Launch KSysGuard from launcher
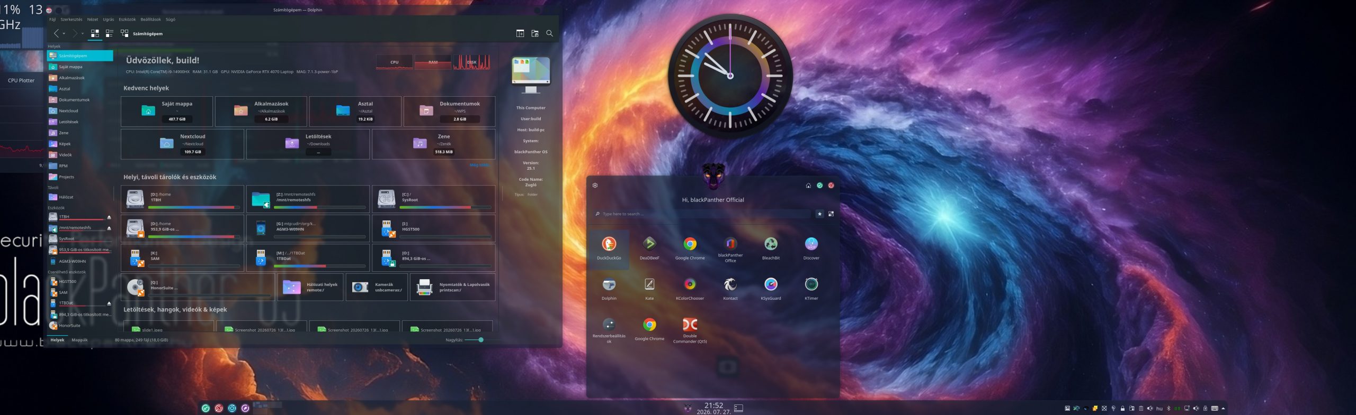 coord(771,289)
